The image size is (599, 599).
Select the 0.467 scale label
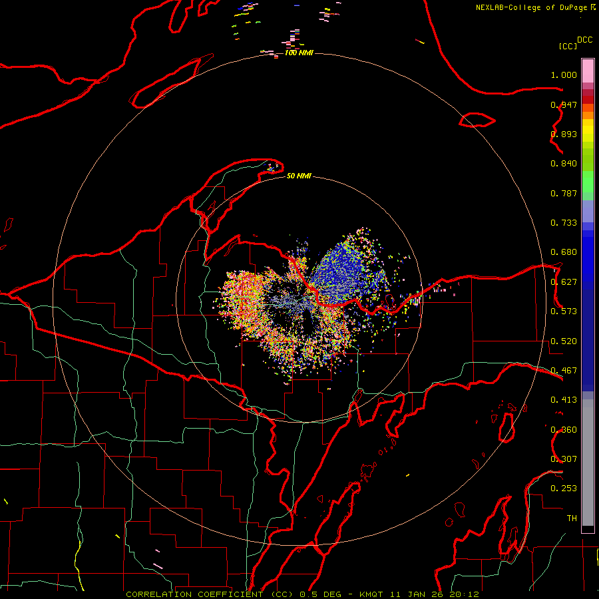[564, 371]
